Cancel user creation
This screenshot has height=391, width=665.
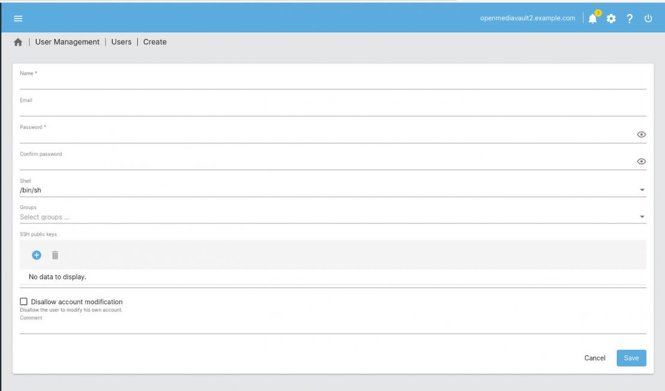click(594, 357)
